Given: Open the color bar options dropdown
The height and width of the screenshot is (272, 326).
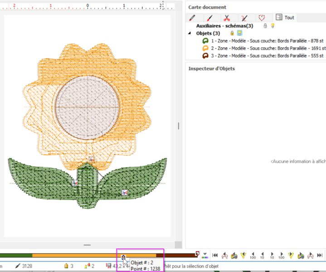Looking at the screenshot, I should (205, 256).
